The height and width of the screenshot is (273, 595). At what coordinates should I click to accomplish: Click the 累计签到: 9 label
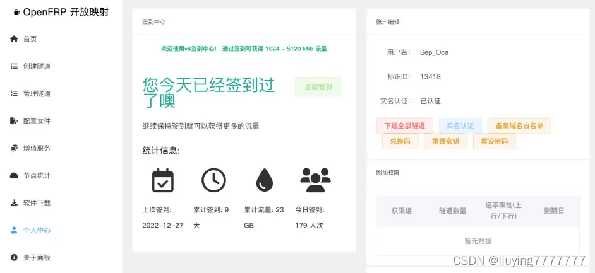(211, 210)
